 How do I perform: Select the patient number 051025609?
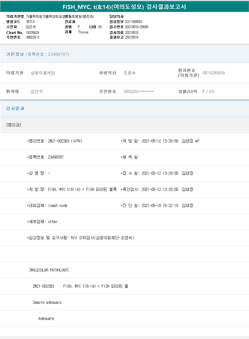tap(214, 73)
